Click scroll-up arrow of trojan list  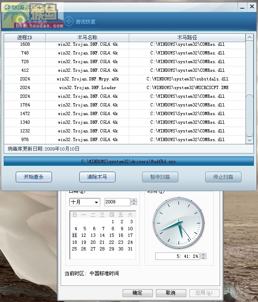point(249,38)
